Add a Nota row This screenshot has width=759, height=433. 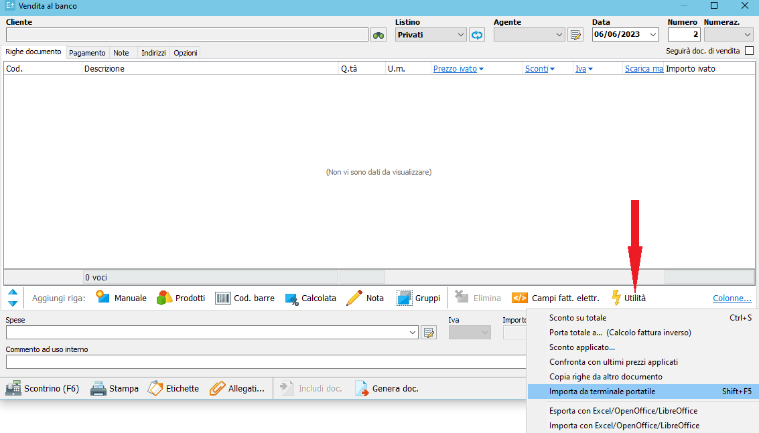point(365,298)
